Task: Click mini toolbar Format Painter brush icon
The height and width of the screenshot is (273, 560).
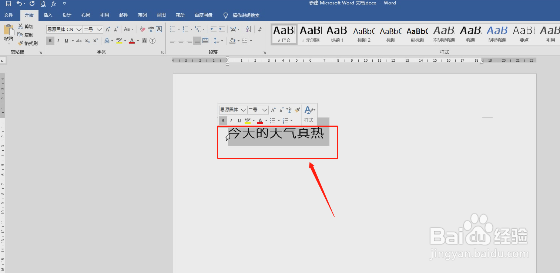Action: (x=297, y=110)
